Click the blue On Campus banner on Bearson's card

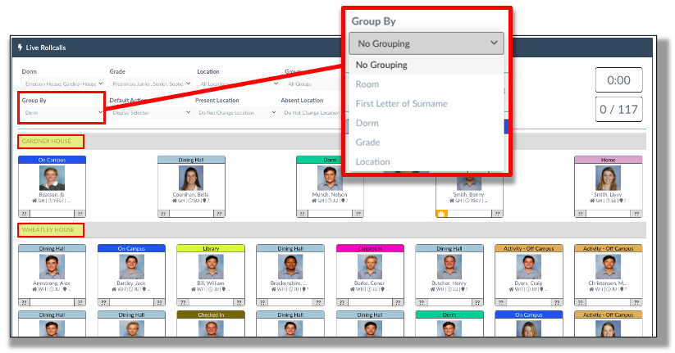point(52,160)
